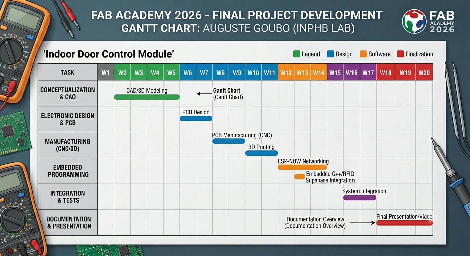Viewport: 470px width, 256px height.
Task: Click the W17 column header
Action: [x=368, y=72]
